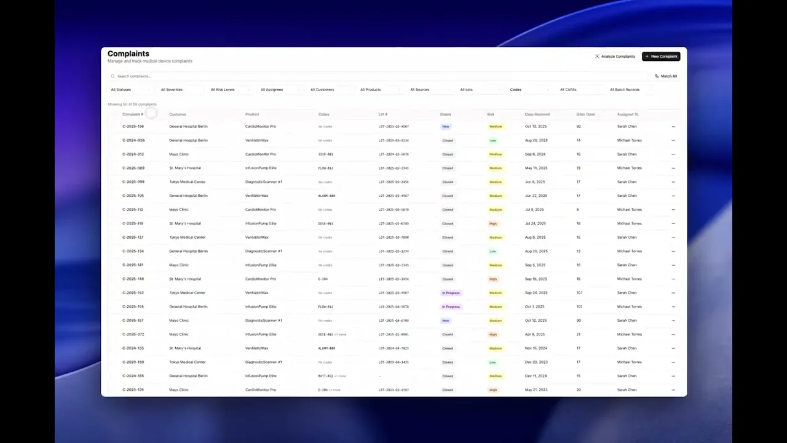This screenshot has width=787, height=443.
Task: Open row actions menu for complaint C-2025-098
Action: coord(673,182)
